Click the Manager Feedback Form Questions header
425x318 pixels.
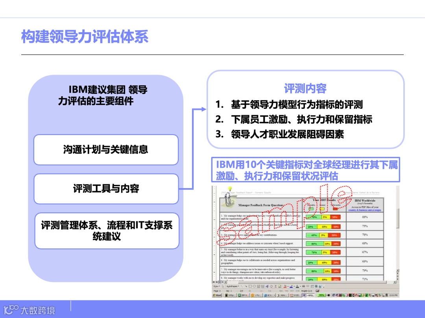point(261,205)
